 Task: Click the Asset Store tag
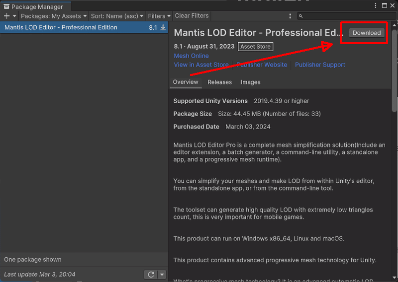click(x=255, y=47)
